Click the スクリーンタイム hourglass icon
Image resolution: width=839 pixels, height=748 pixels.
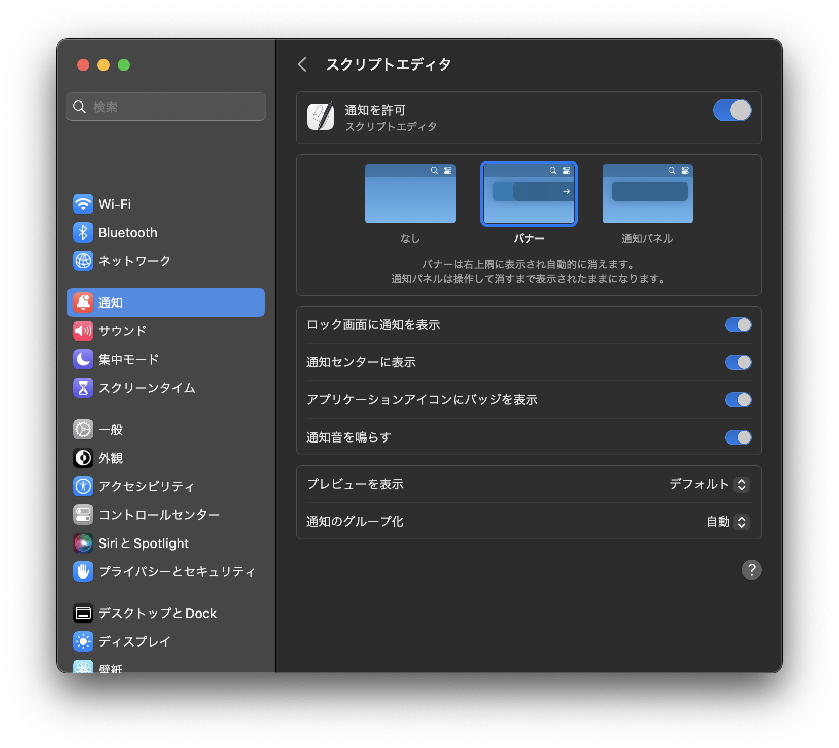coord(83,388)
